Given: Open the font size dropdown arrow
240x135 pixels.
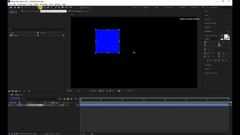Looking at the screenshot, I should point(213,42).
